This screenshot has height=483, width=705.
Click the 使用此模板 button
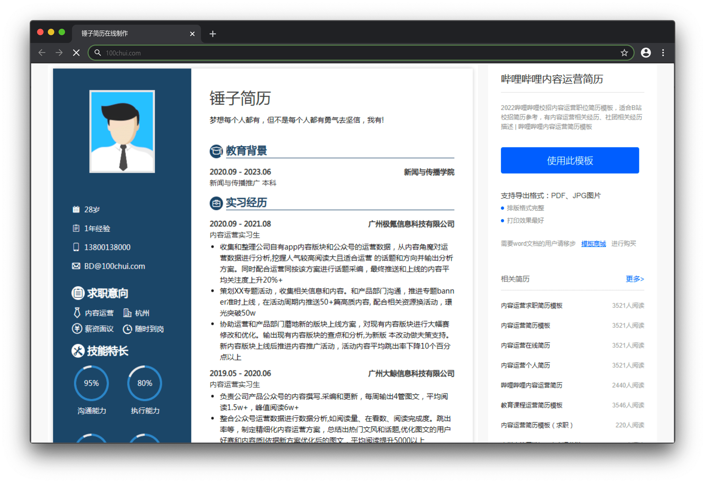[570, 160]
